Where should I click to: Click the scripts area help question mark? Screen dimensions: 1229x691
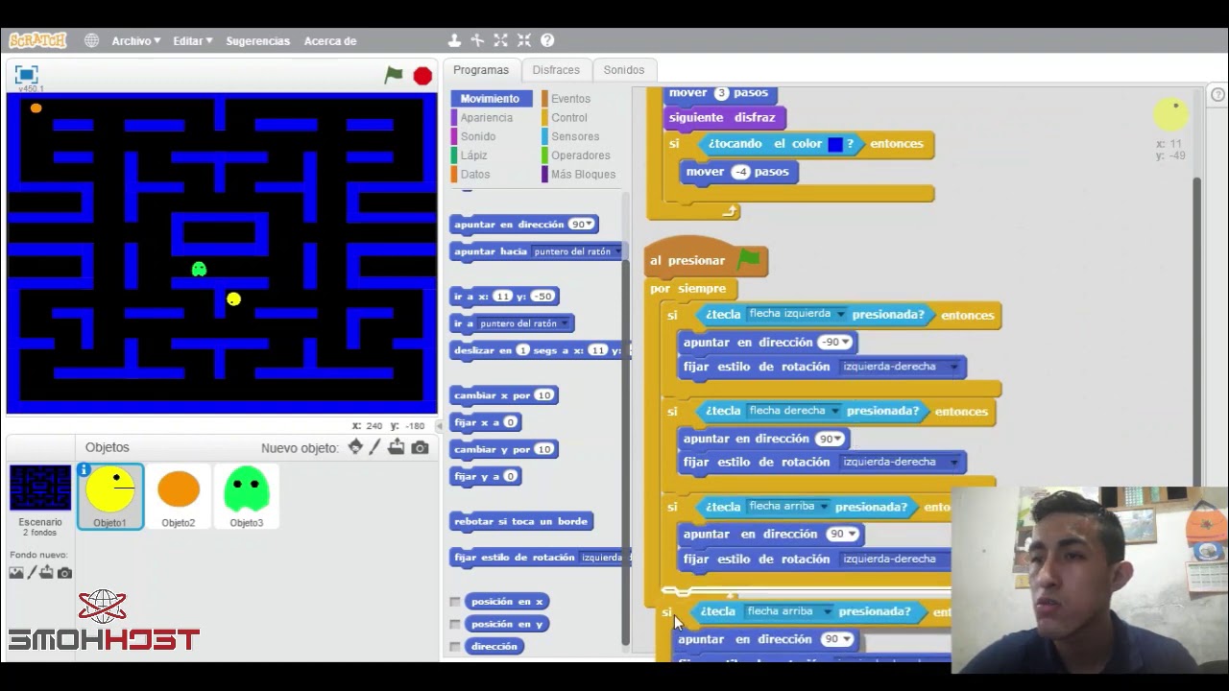1217,95
